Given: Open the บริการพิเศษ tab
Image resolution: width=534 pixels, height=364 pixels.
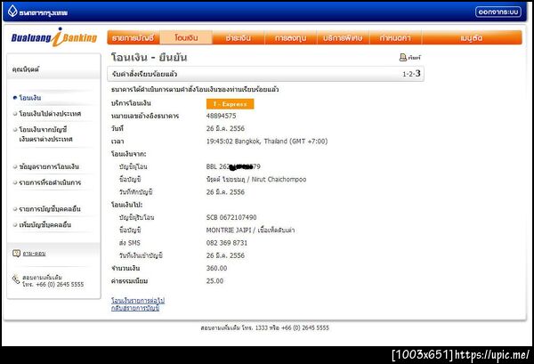Looking at the screenshot, I should click(x=343, y=37).
